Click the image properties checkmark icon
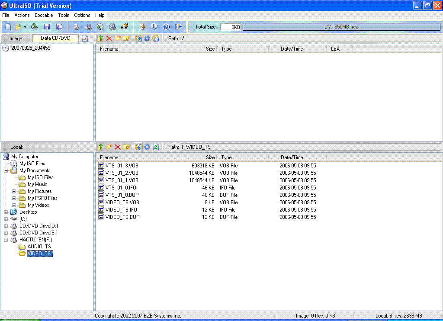 pyautogui.click(x=85, y=39)
